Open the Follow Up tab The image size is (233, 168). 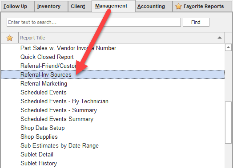(x=17, y=6)
